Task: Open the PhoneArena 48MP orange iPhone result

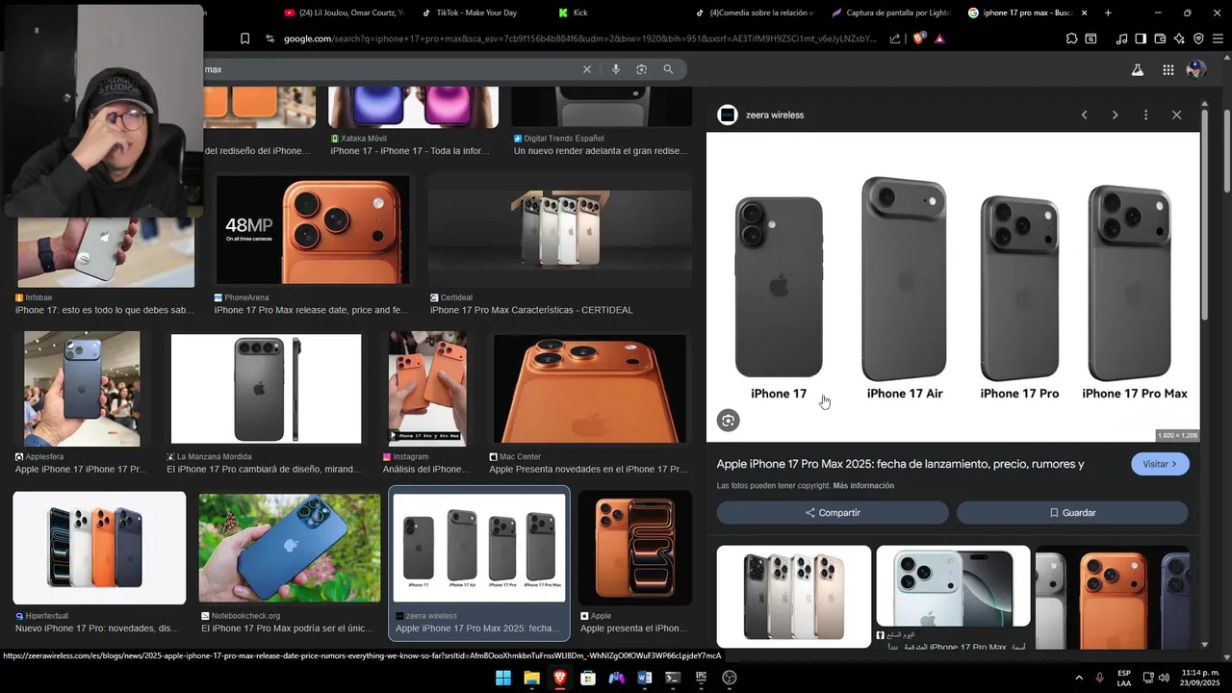Action: coord(312,230)
